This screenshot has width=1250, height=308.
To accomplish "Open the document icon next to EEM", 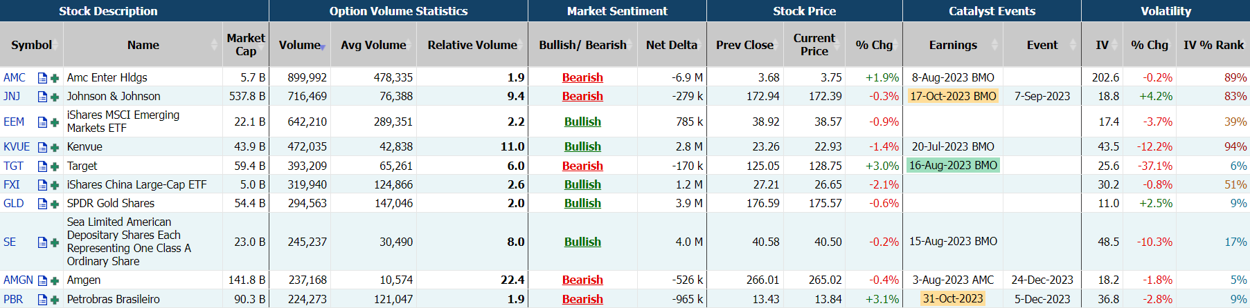I will click(x=42, y=122).
